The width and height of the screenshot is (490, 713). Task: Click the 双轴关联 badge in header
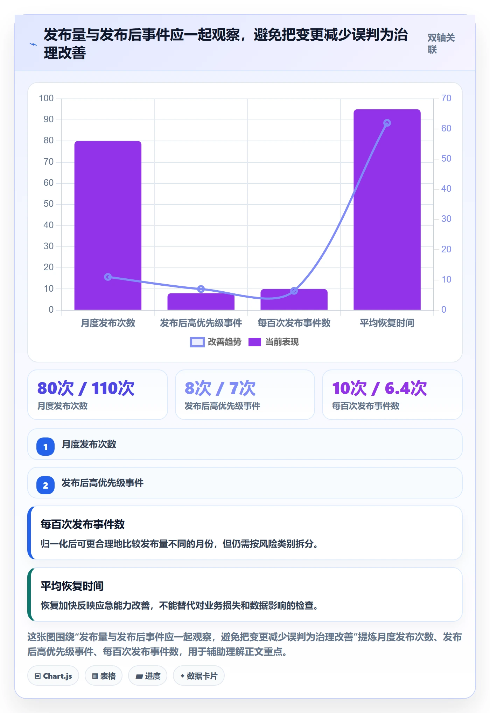coord(441,43)
